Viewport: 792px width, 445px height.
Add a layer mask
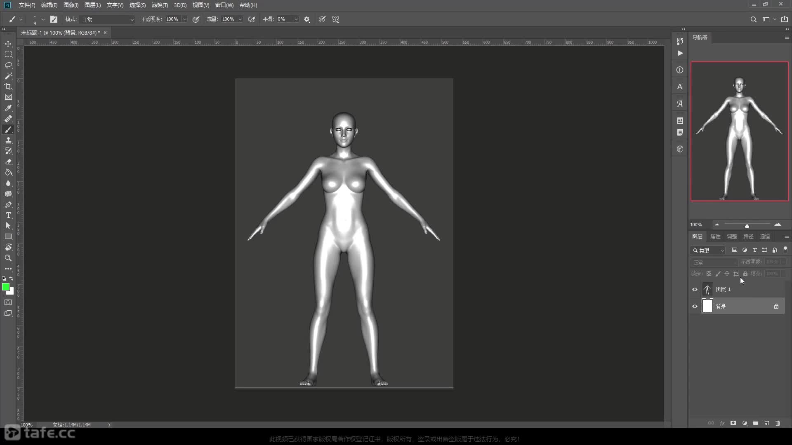(x=733, y=423)
